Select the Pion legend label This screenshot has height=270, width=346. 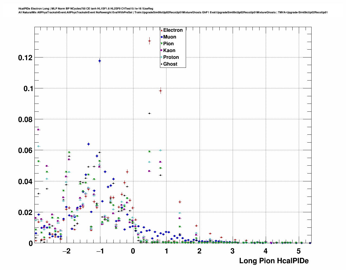(x=168, y=44)
